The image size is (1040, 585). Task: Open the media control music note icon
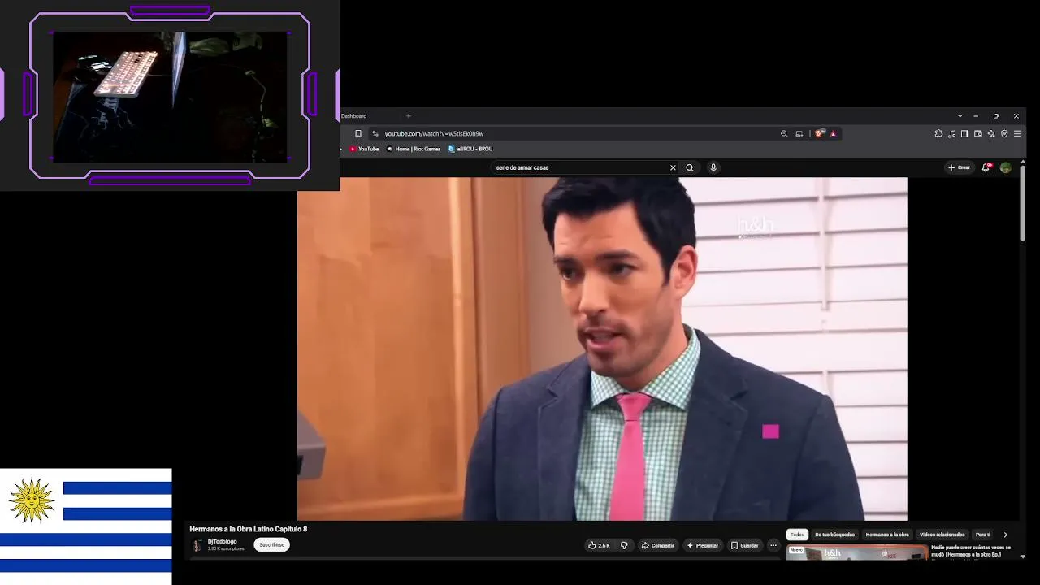tap(951, 133)
